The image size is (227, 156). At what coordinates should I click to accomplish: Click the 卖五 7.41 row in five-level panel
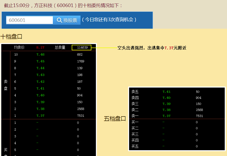pyautogui.click(x=166, y=92)
